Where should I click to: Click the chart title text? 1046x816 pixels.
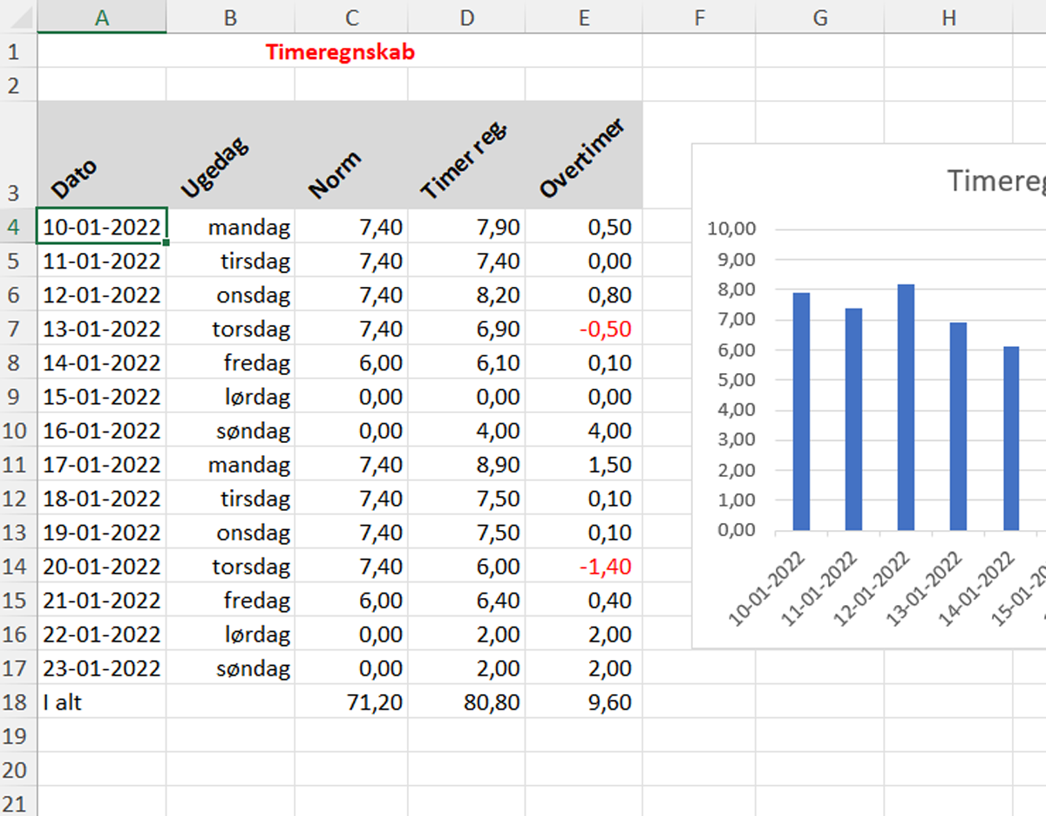pyautogui.click(x=995, y=180)
